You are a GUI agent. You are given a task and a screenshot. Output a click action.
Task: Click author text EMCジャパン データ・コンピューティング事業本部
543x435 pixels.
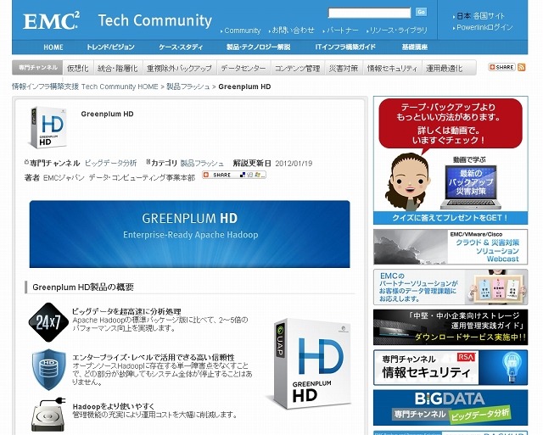pyautogui.click(x=119, y=177)
